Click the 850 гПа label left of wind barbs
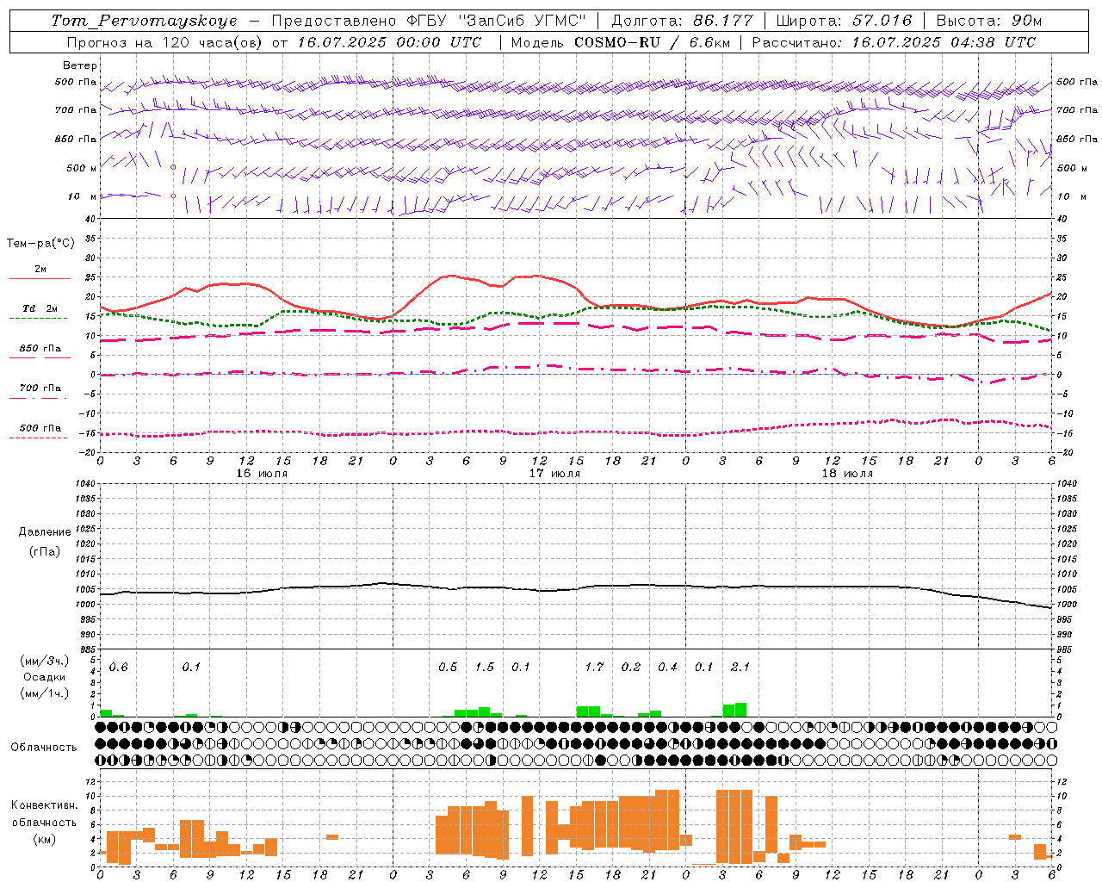The width and height of the screenshot is (1102, 882). pyautogui.click(x=76, y=139)
